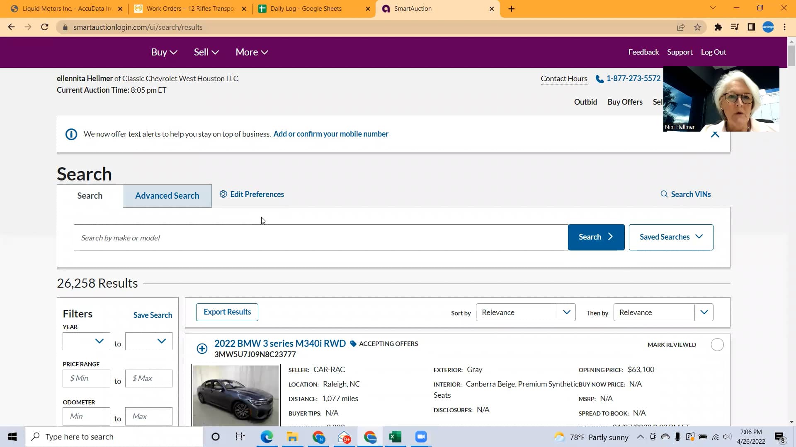Screen dimensions: 796x447
Task: Click the Save Search link
Action: [153, 315]
